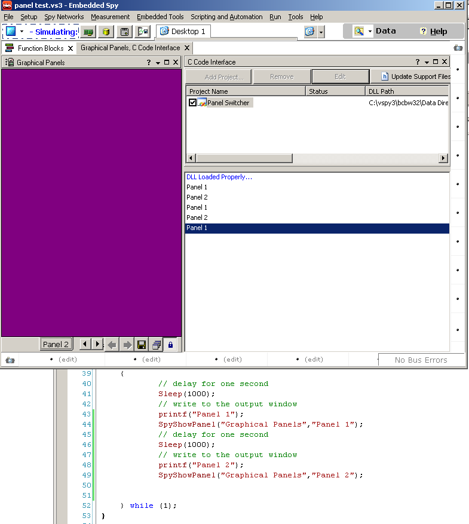469x524 pixels.
Task: Open the dropdown arrow next to the Data icon
Action: click(x=370, y=32)
